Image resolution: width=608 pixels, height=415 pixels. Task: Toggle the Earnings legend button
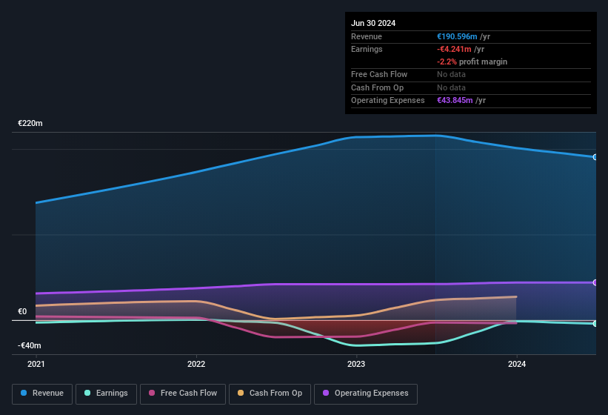tap(106, 394)
